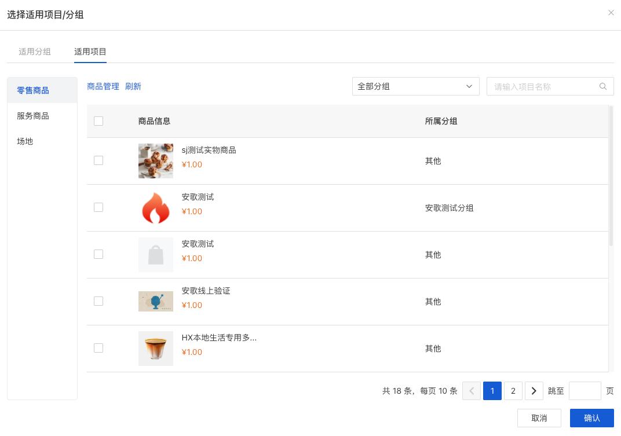Click the 所属分组 column header
Viewport: 621px width, 436px height.
pyautogui.click(x=441, y=121)
